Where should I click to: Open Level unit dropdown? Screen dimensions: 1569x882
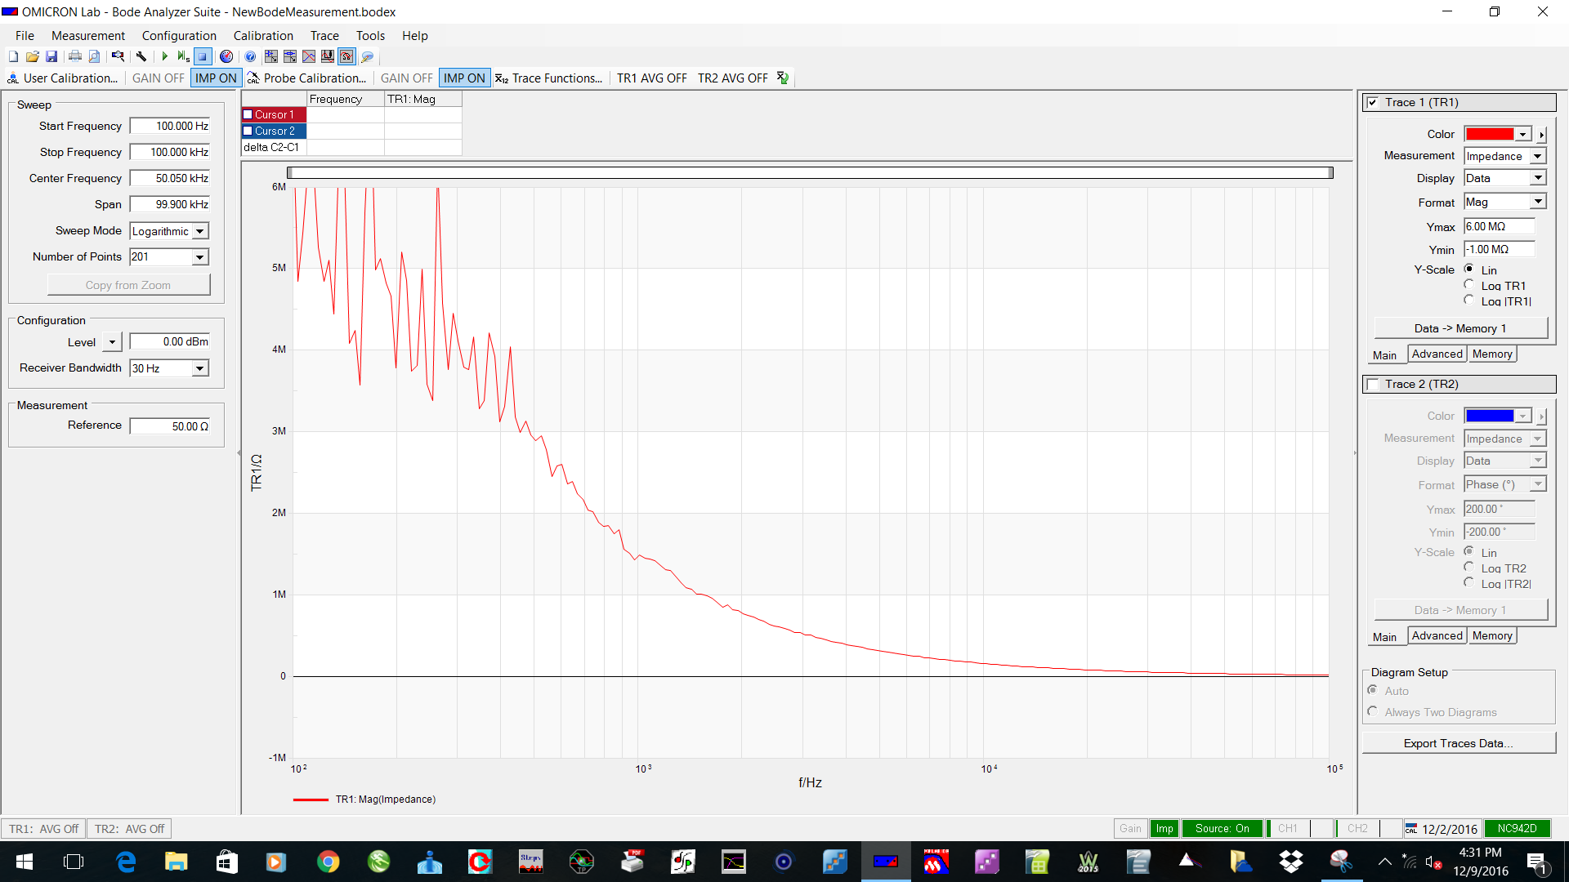113,342
